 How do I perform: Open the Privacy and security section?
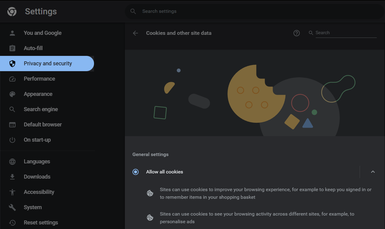click(x=48, y=64)
